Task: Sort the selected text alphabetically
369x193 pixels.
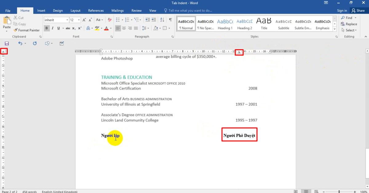Action: click(162, 20)
